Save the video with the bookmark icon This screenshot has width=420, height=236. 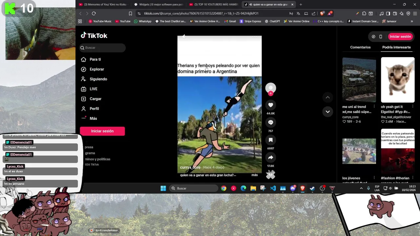[x=271, y=140]
